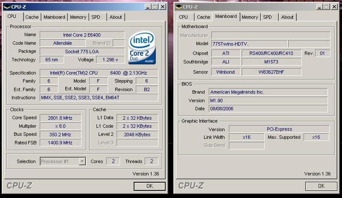This screenshot has width=342, height=198.
Task: Open Cache tab in left CPU-Z window
Action: point(32,17)
